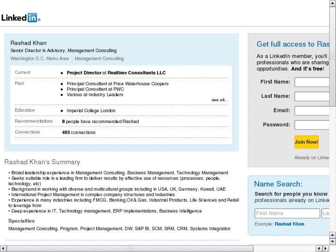This screenshot has height=252, width=336.
Task: Click the 'Rashad Khan's Summary' heading
Action: [x=42, y=162]
